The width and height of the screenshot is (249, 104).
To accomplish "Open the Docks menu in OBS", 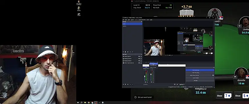I will (x=132, y=20).
